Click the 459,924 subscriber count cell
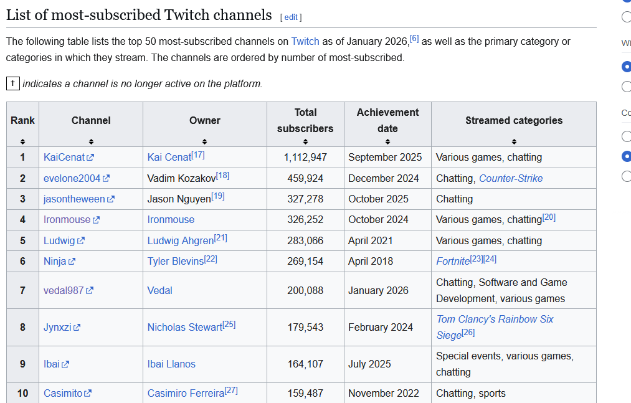This screenshot has height=403, width=631. (305, 178)
